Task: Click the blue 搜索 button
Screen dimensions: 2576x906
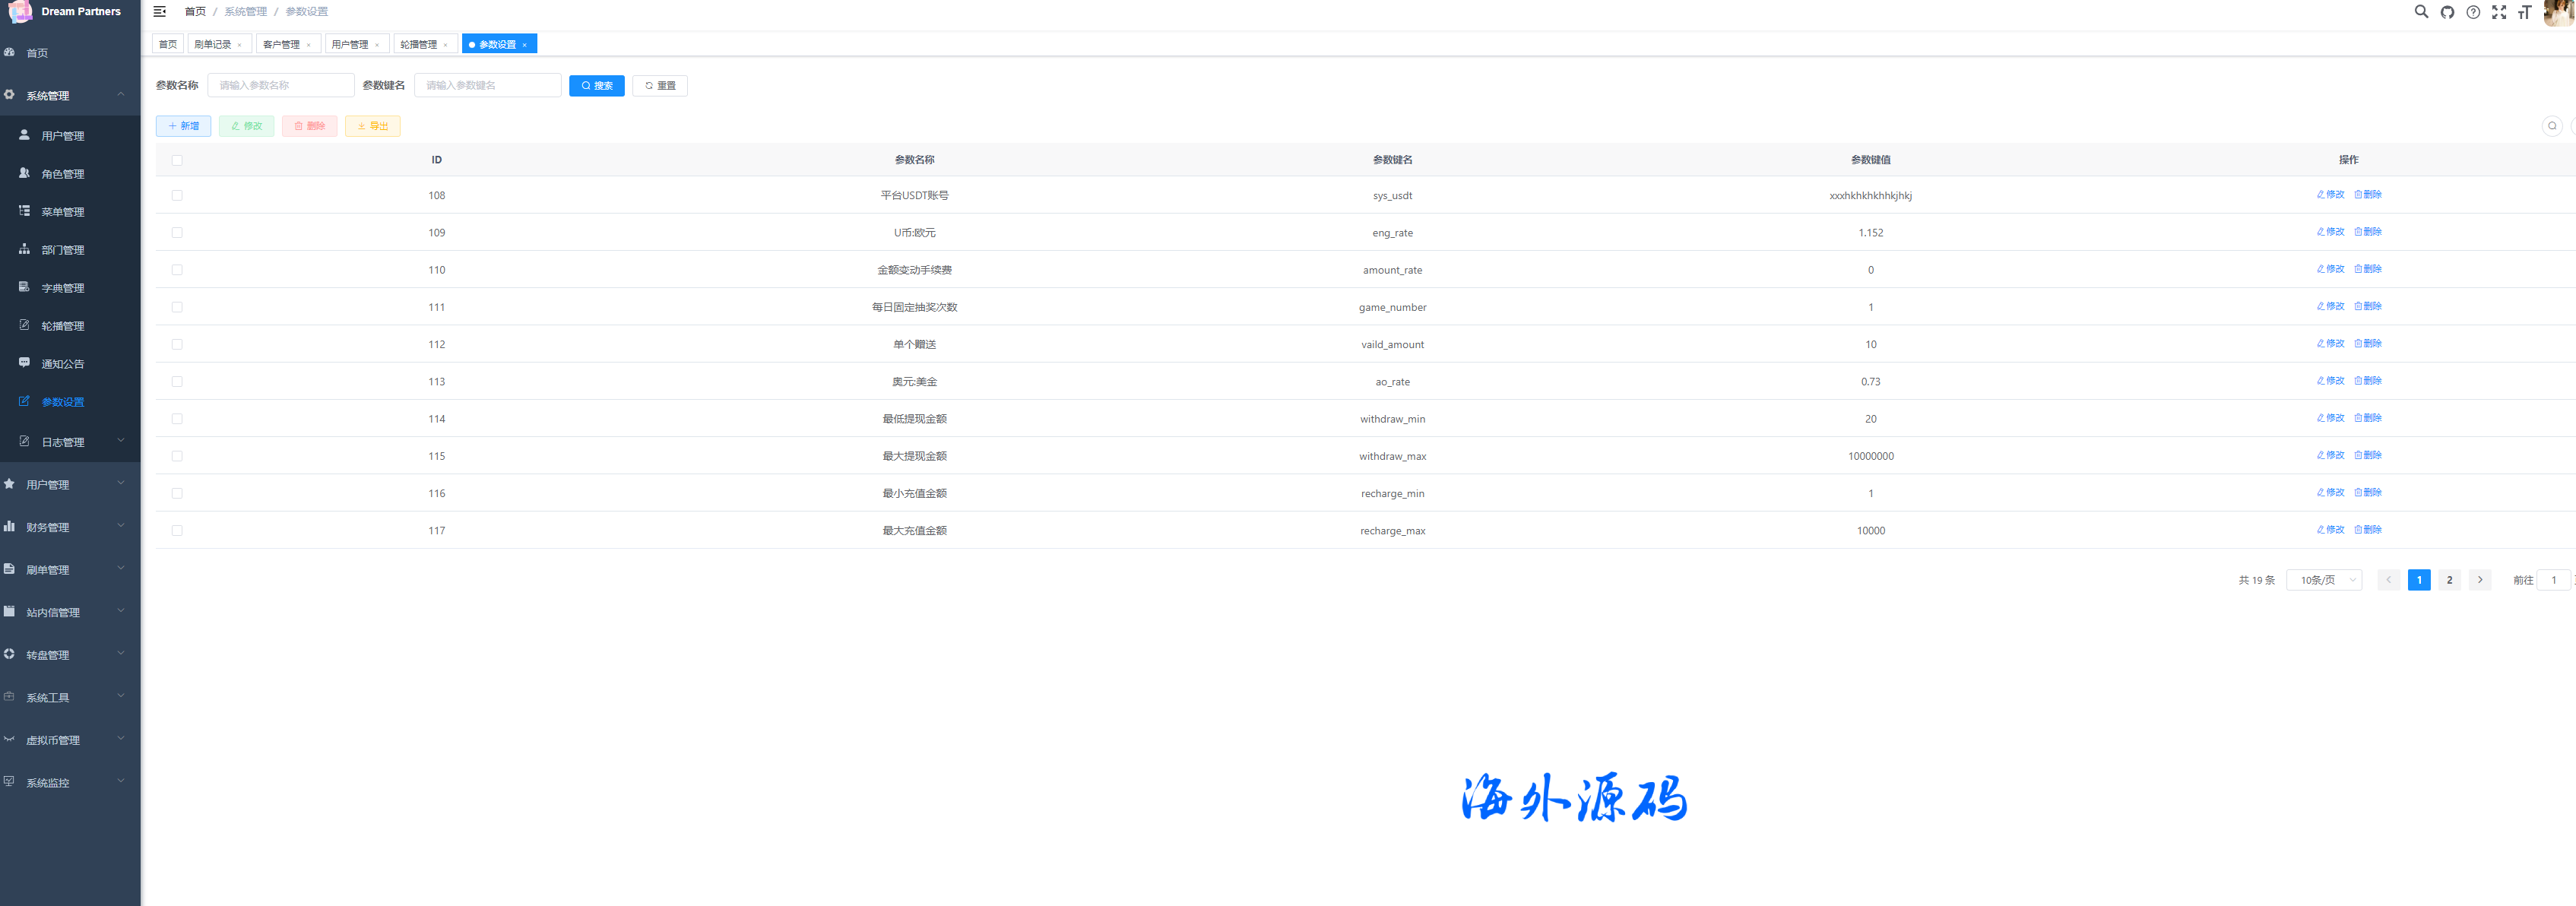Action: 596,86
